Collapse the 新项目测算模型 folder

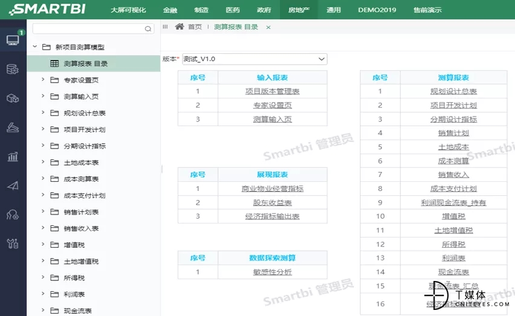click(x=35, y=47)
